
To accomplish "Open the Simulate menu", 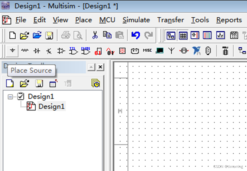I will (136, 20).
